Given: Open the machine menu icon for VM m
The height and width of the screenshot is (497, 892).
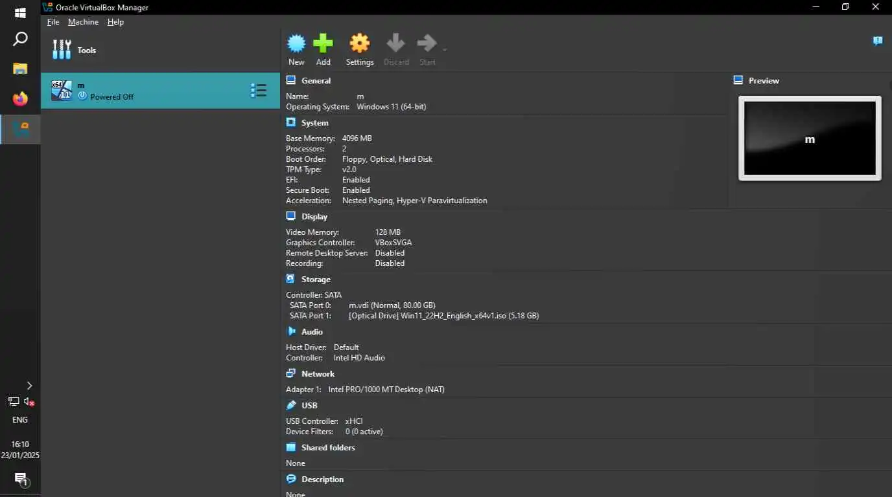Looking at the screenshot, I should pyautogui.click(x=258, y=91).
